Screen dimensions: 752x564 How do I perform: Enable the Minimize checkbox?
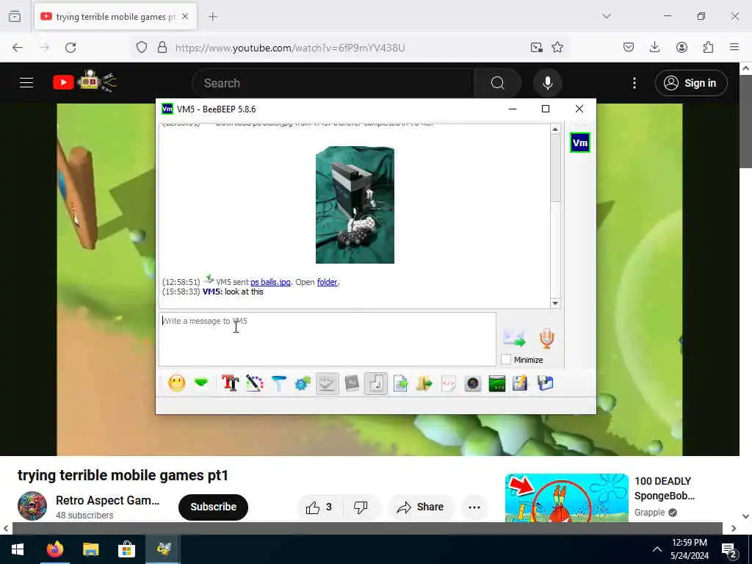tap(506, 359)
